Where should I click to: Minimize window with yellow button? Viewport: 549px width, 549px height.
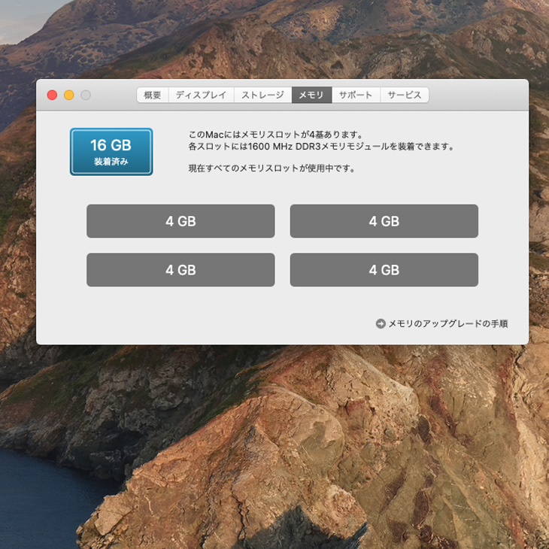[69, 95]
